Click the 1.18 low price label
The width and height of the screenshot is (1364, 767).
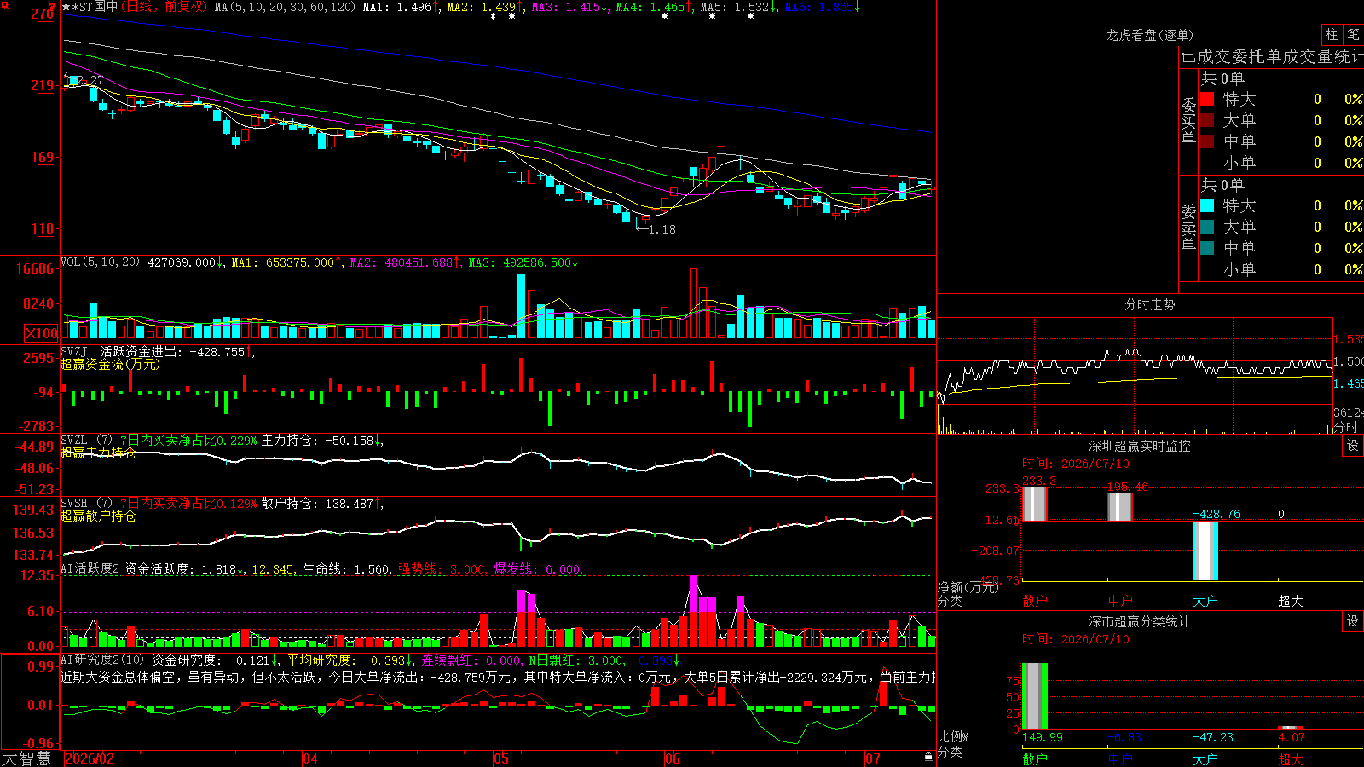tap(662, 229)
